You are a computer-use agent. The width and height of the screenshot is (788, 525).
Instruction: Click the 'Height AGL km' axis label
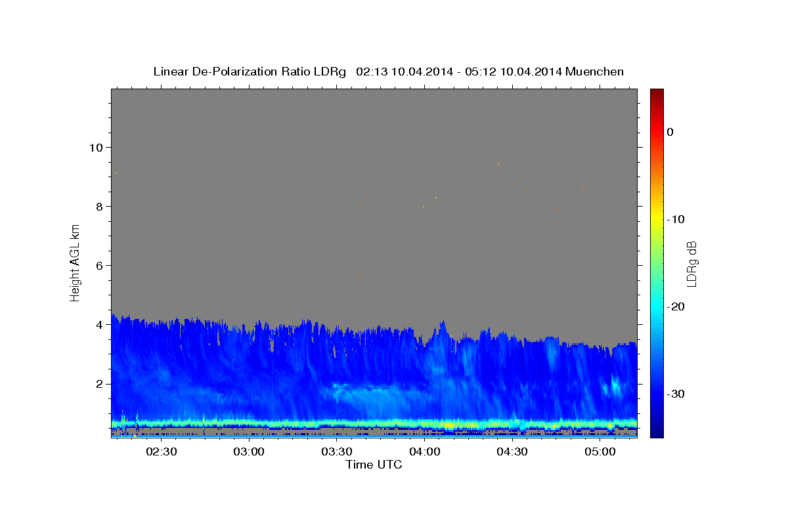(76, 262)
